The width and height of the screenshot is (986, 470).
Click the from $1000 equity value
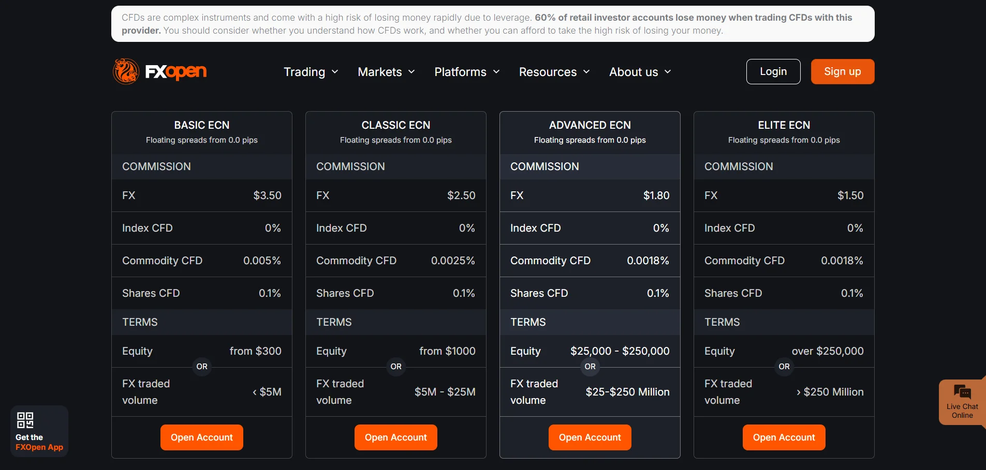447,351
